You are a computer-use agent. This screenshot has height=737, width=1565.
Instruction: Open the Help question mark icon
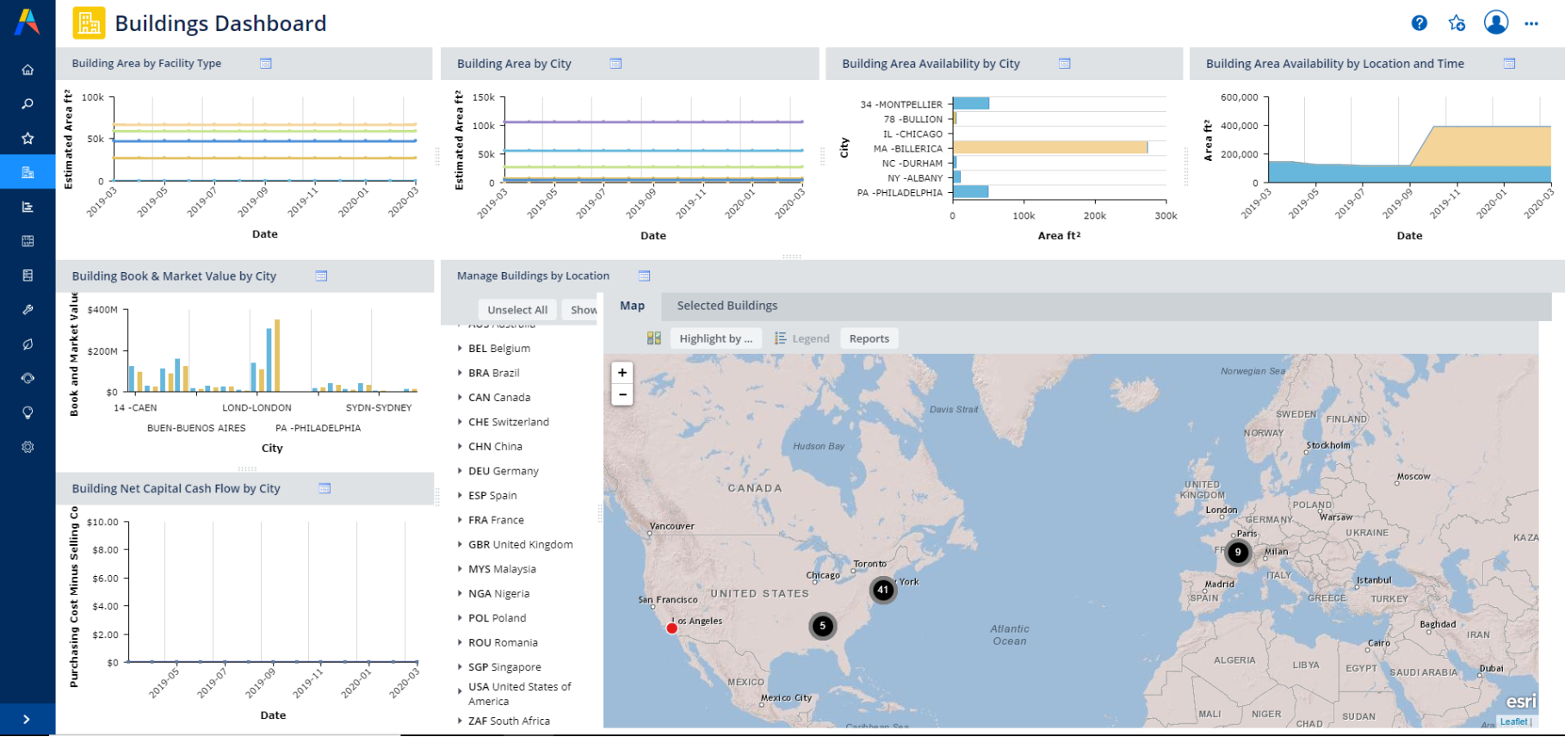(x=1420, y=23)
